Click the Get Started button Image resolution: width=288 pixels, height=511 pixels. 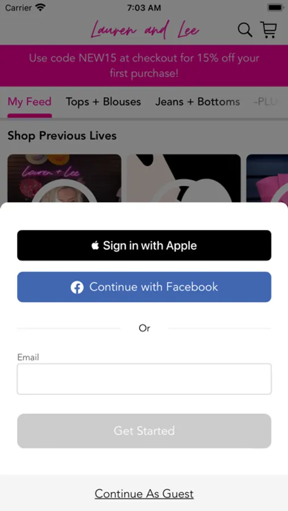tap(144, 431)
